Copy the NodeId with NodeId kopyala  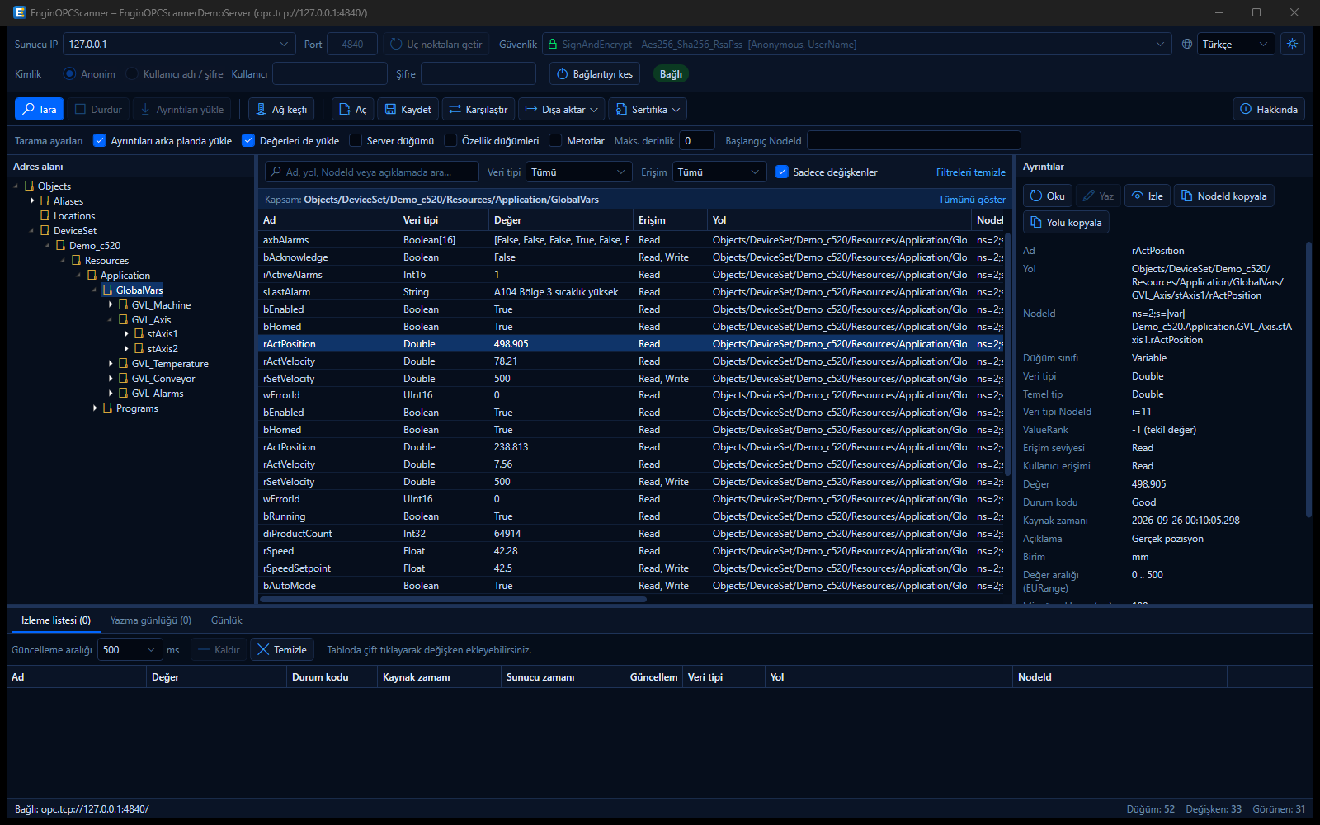pos(1224,196)
